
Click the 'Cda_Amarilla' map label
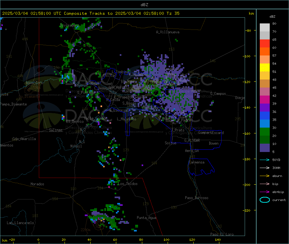click(24, 139)
